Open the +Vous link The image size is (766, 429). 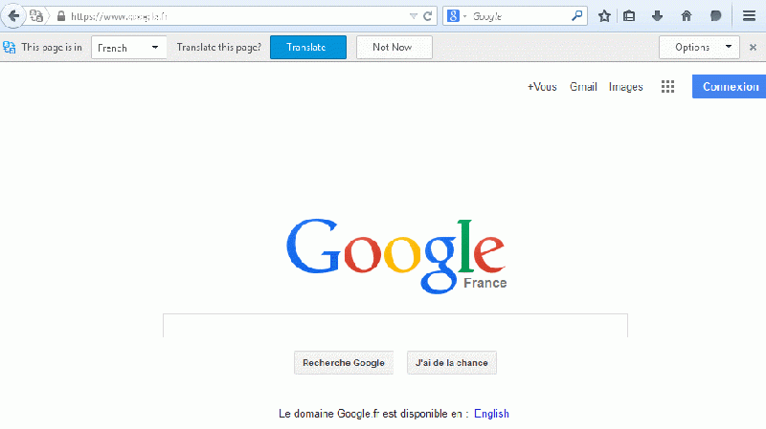[x=542, y=87]
